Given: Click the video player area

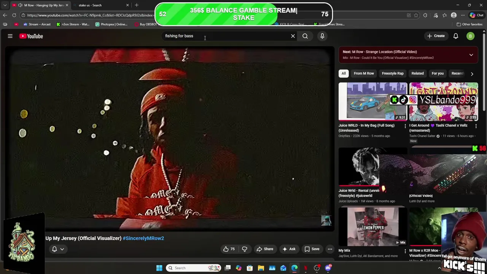Looking at the screenshot, I should (x=170, y=139).
